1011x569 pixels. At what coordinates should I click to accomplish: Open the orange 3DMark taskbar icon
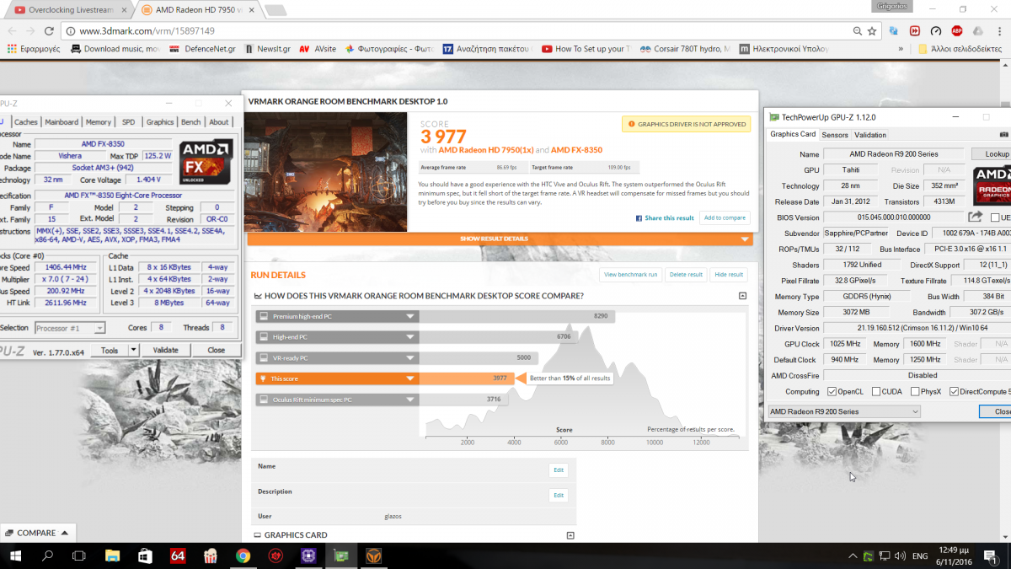point(374,556)
